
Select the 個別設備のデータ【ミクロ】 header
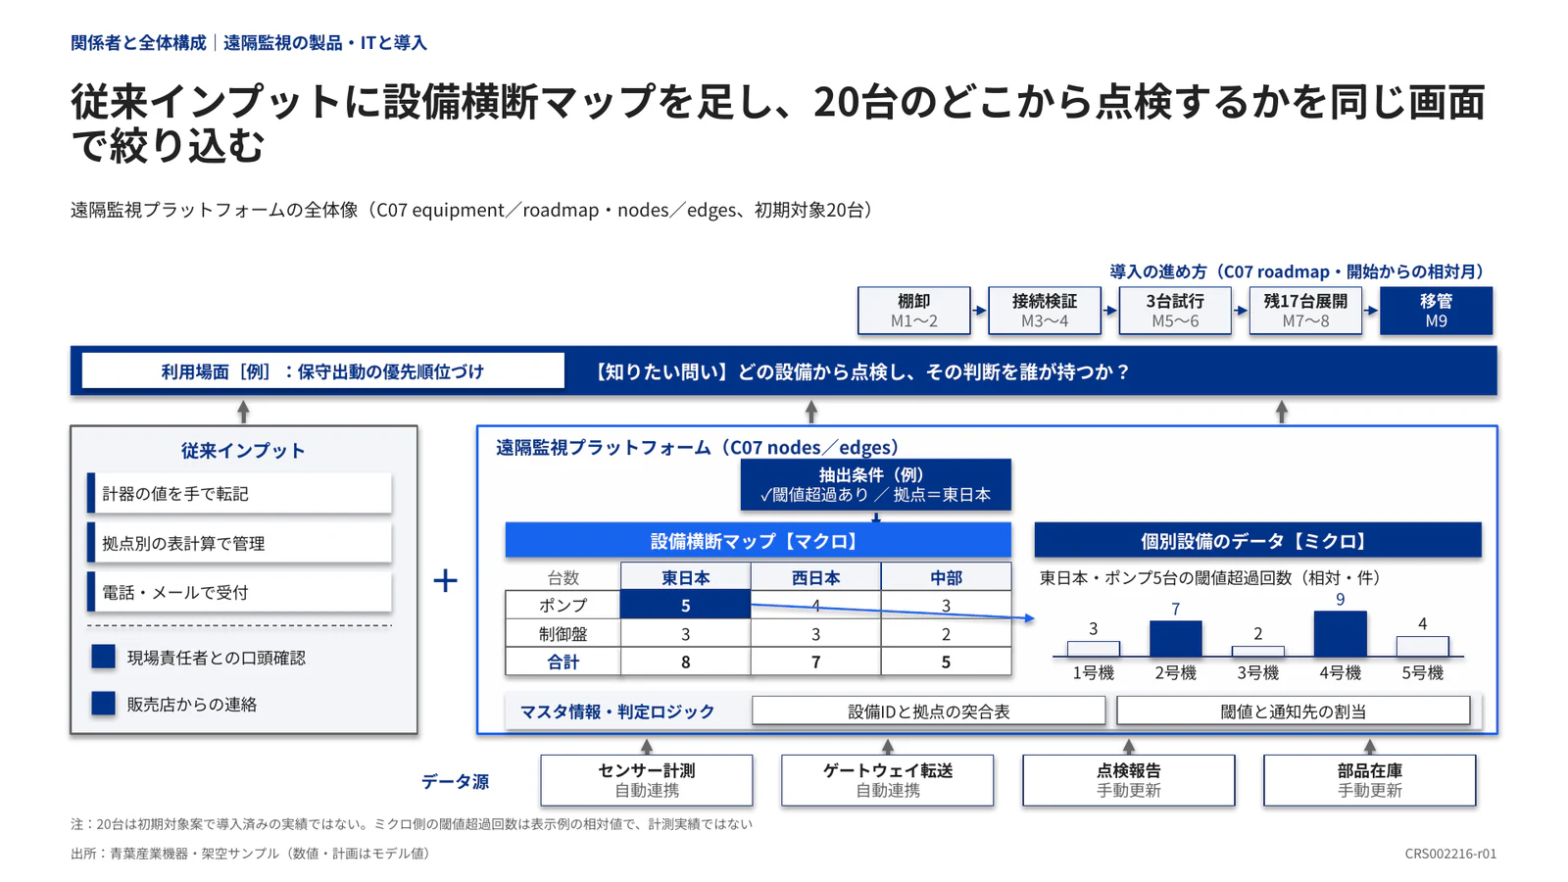pyautogui.click(x=1257, y=540)
